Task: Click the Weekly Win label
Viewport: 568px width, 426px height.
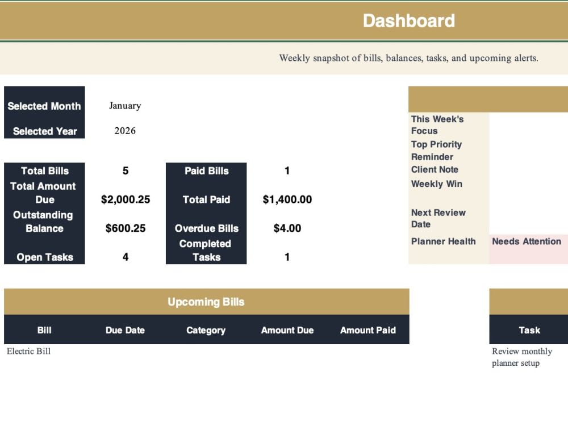Action: click(436, 183)
